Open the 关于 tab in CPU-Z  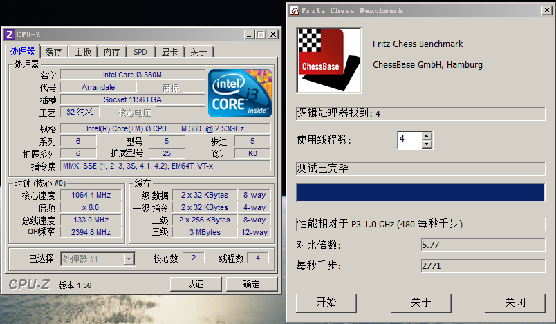click(x=198, y=52)
